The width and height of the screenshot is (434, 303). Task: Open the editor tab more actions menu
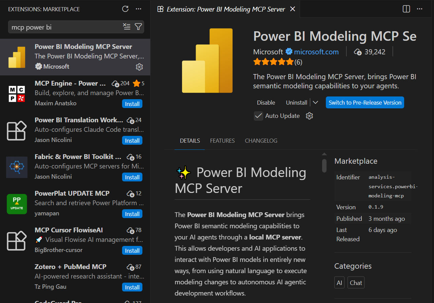420,9
